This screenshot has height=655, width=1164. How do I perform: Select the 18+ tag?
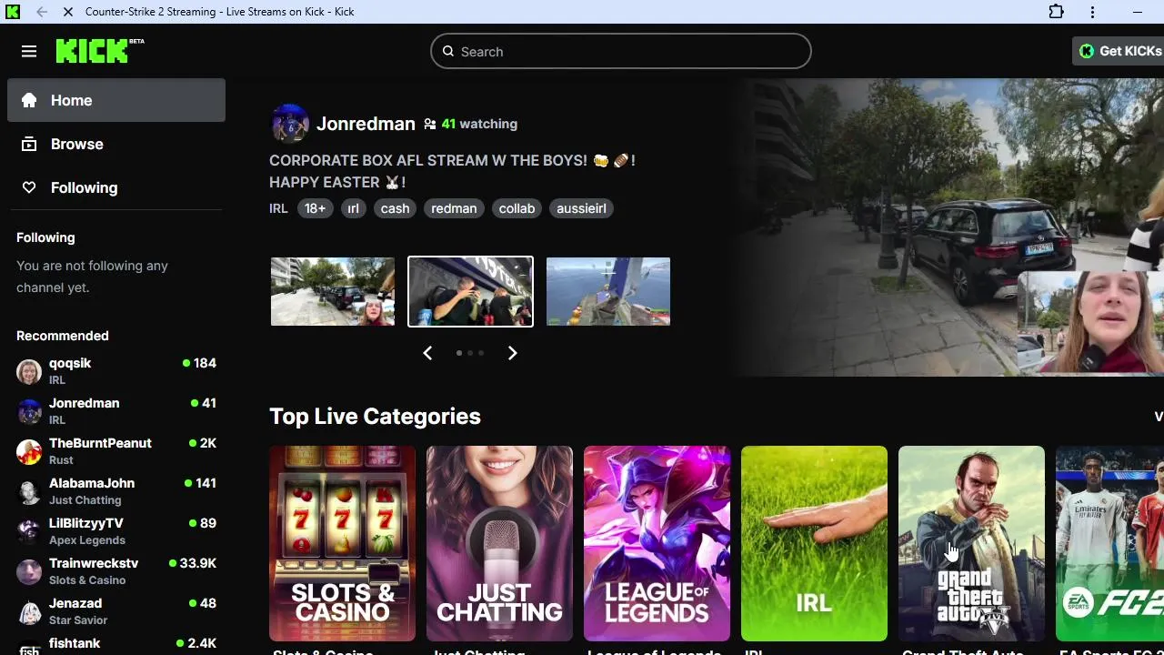(315, 208)
